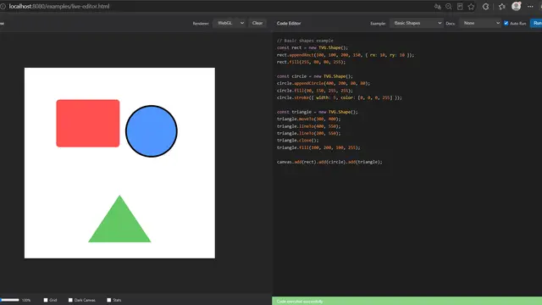Click the 'Code Editor' panel title
Screen dimensions: 542x305
pyautogui.click(x=289, y=23)
